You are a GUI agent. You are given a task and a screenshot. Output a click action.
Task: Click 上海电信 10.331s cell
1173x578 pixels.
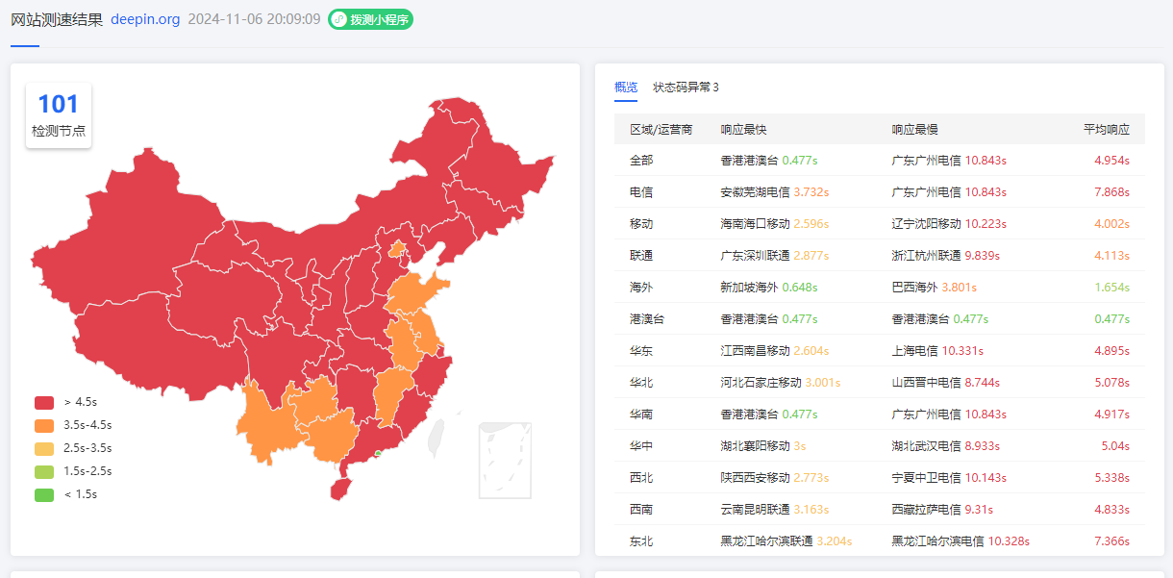(937, 351)
